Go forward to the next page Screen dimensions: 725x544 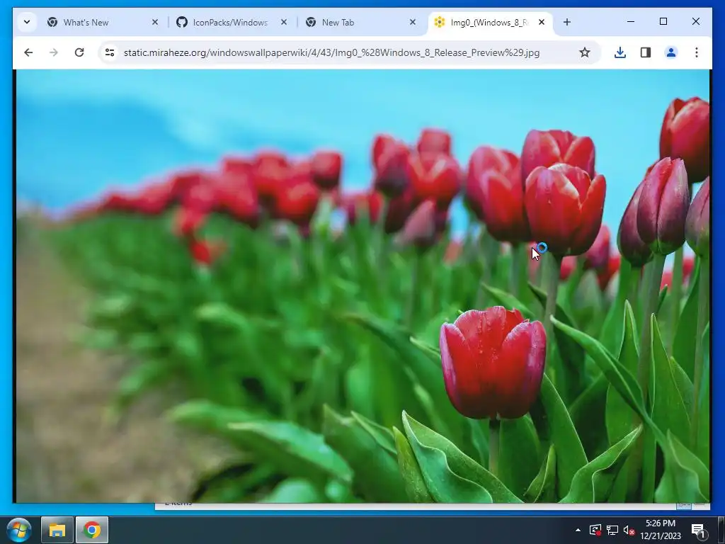coord(54,52)
